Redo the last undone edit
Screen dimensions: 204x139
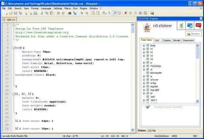click(x=63, y=13)
